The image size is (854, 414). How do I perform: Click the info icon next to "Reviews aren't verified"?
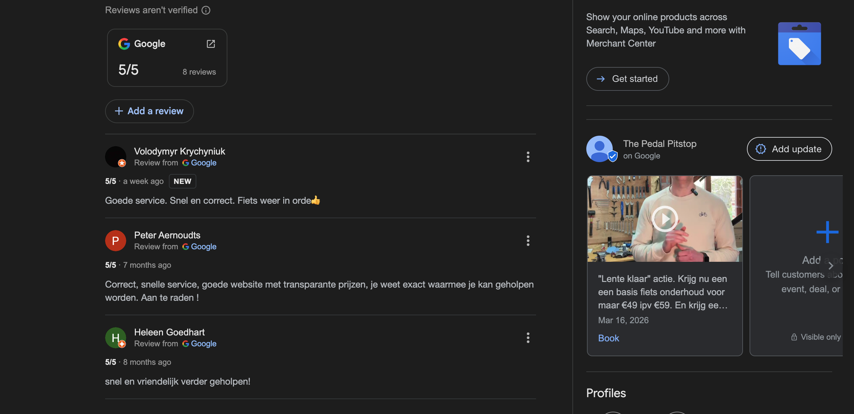coord(206,10)
